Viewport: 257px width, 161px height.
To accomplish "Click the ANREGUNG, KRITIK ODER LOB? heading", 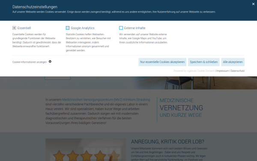I will click(x=167, y=142).
